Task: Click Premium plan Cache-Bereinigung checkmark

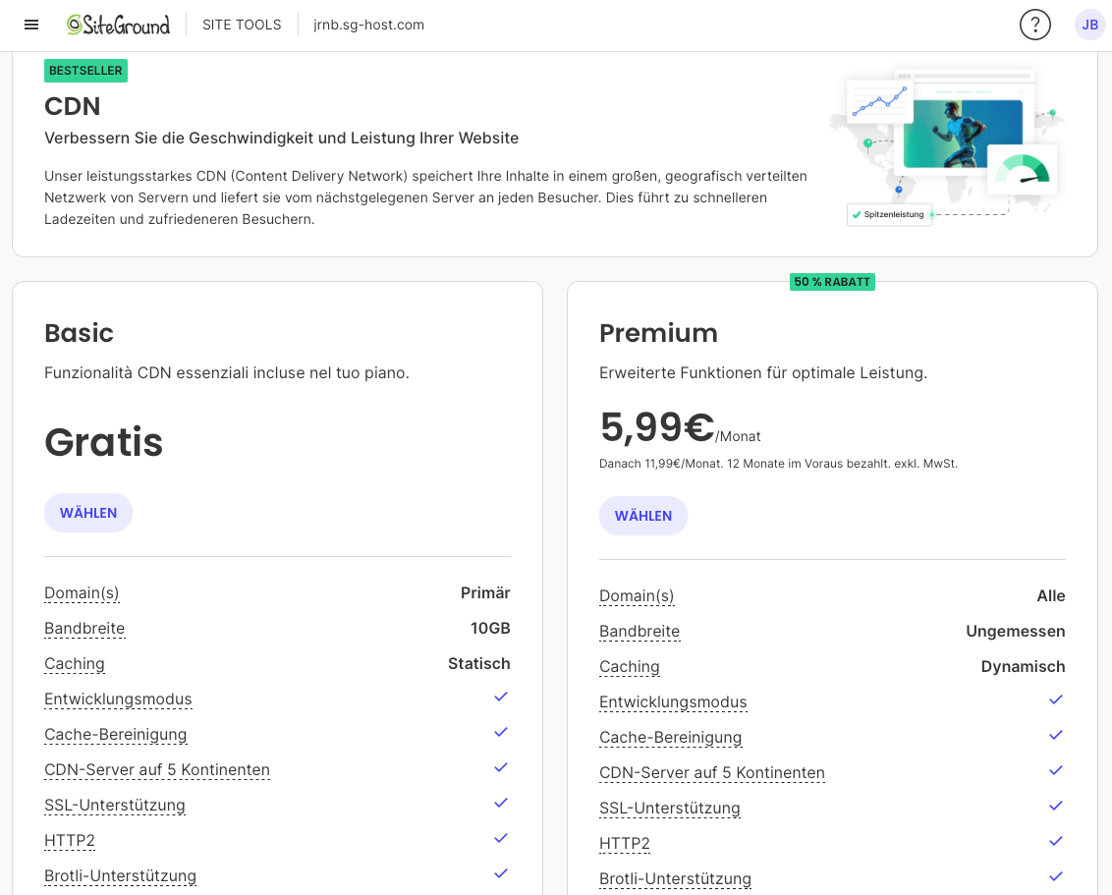Action: (x=1056, y=735)
